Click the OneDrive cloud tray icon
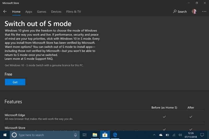 pyautogui.click(x=161, y=135)
